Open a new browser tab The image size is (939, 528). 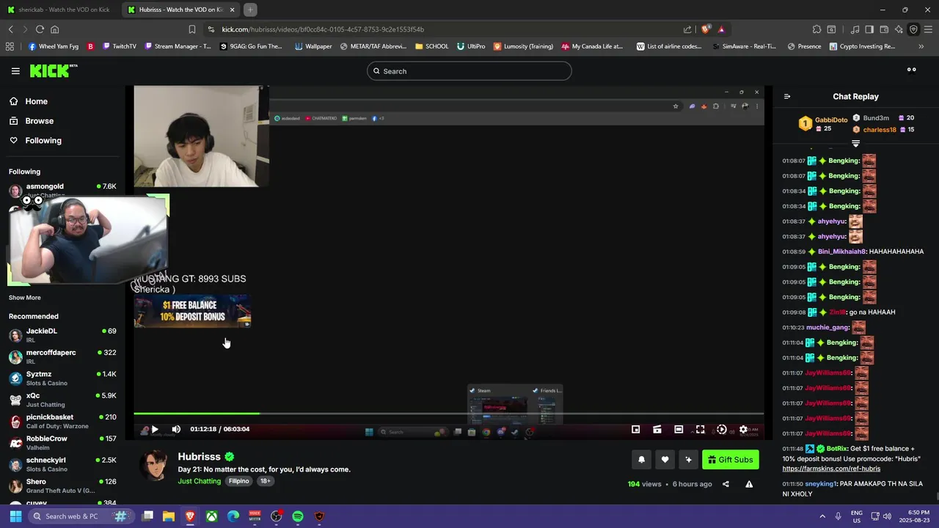[x=250, y=10]
